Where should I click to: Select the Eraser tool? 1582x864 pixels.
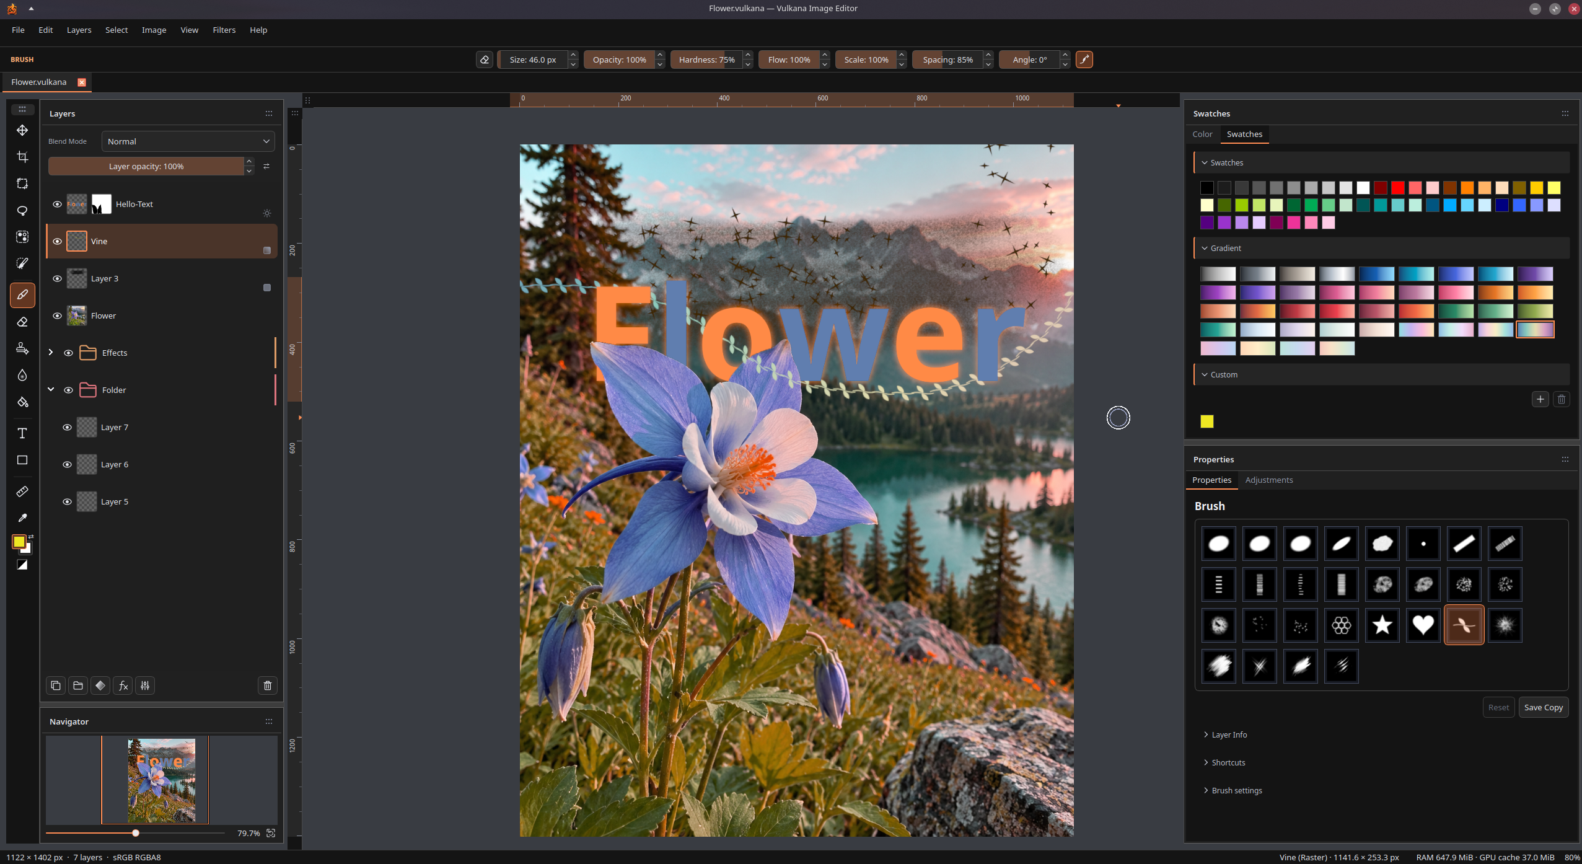(22, 322)
